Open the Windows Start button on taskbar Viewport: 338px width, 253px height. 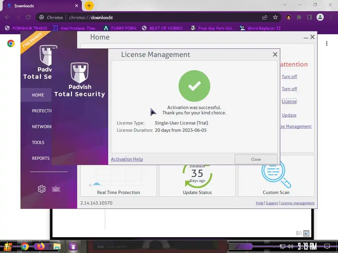pos(8,246)
